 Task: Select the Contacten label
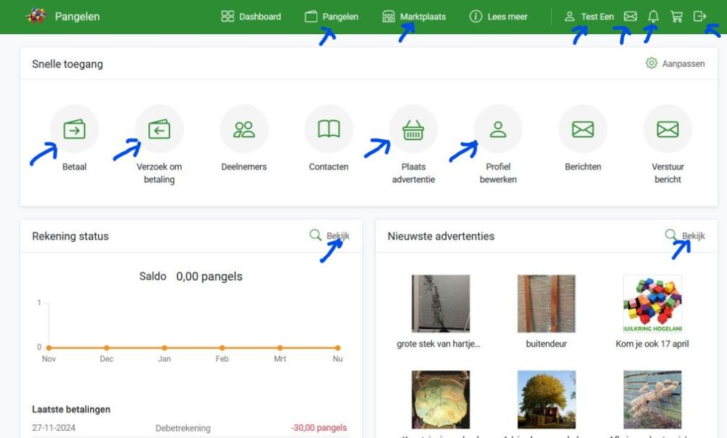(329, 166)
